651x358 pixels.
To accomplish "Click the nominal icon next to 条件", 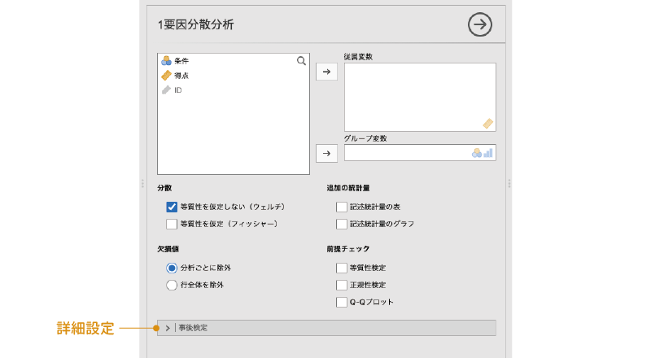I will click(x=166, y=61).
